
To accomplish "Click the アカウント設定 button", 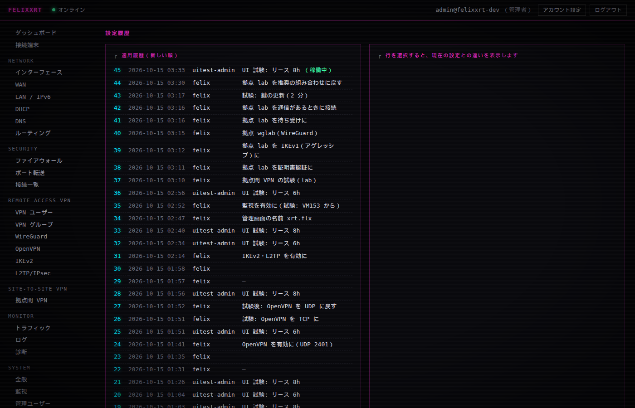I will pyautogui.click(x=562, y=10).
